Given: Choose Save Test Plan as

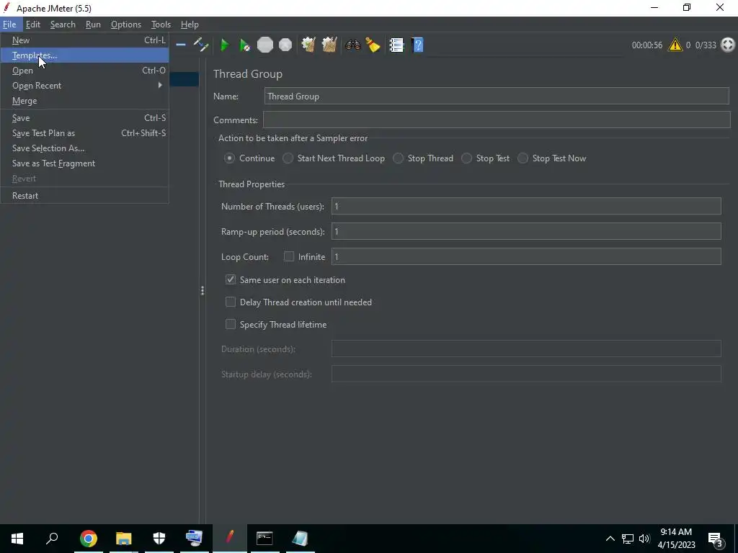Looking at the screenshot, I should (x=85, y=133).
